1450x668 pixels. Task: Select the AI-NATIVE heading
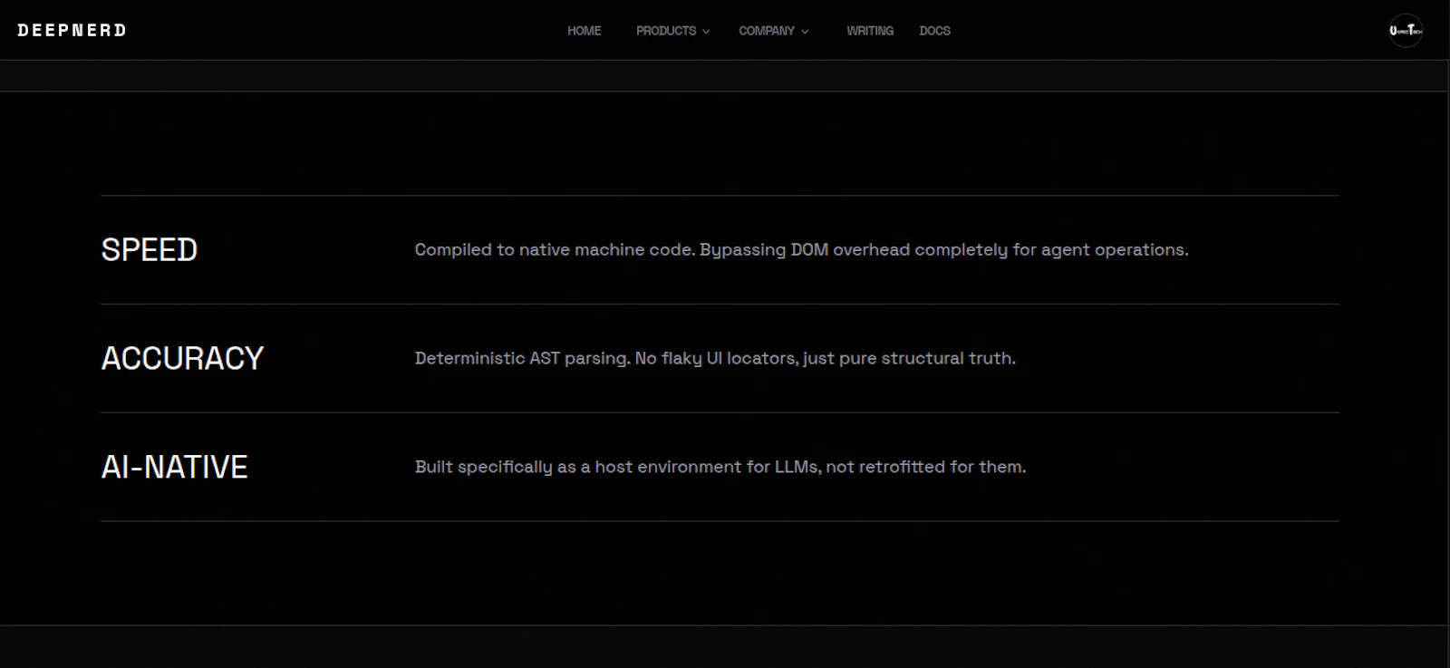coord(174,468)
